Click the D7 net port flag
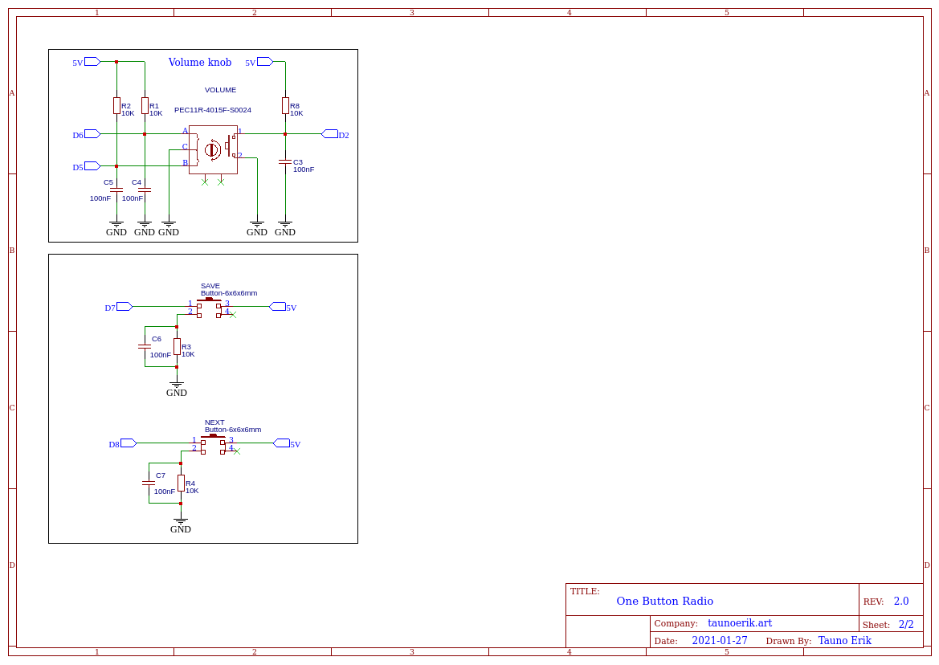 [x=124, y=307]
